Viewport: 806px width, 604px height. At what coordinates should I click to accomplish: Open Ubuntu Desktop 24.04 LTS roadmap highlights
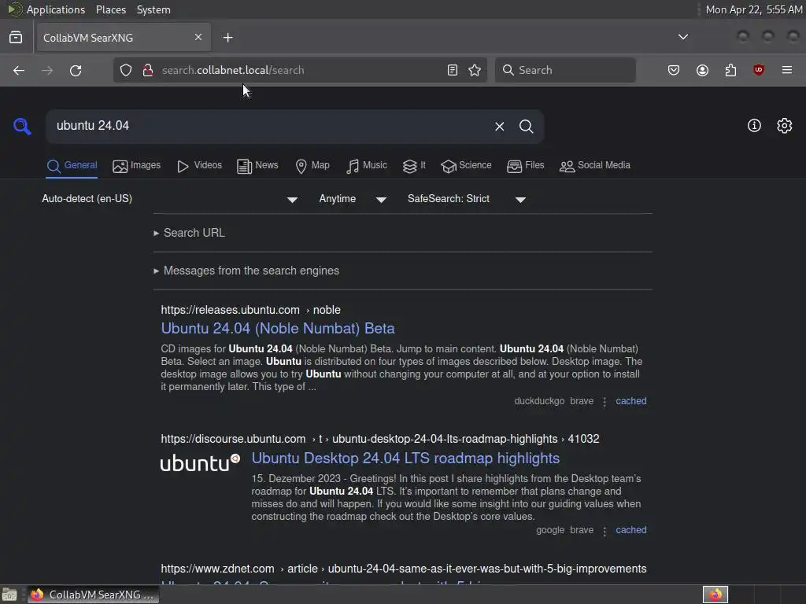coord(405,459)
